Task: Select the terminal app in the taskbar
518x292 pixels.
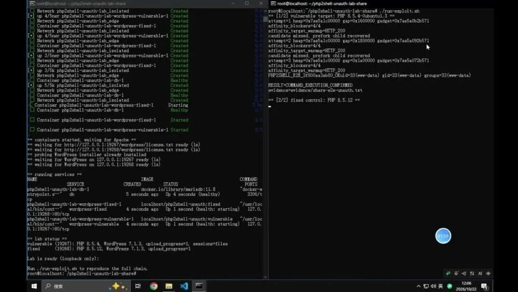Action: (199, 286)
